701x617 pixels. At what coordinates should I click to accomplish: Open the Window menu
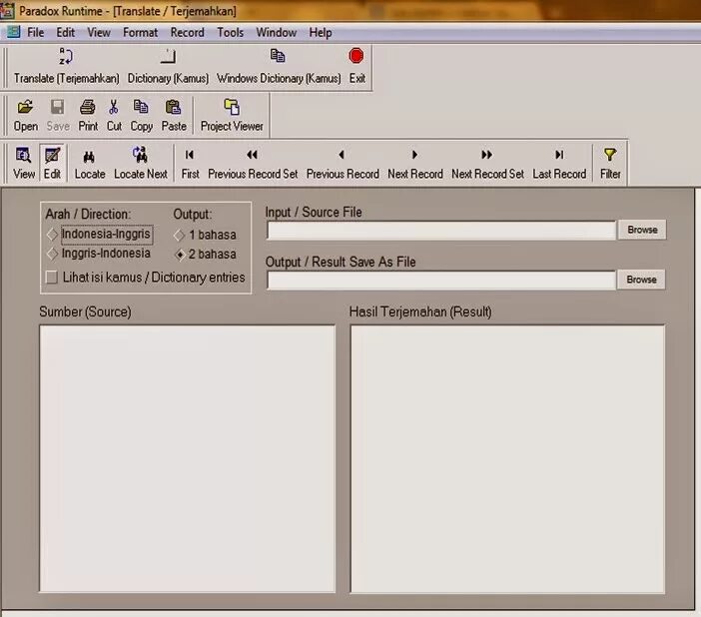click(277, 33)
